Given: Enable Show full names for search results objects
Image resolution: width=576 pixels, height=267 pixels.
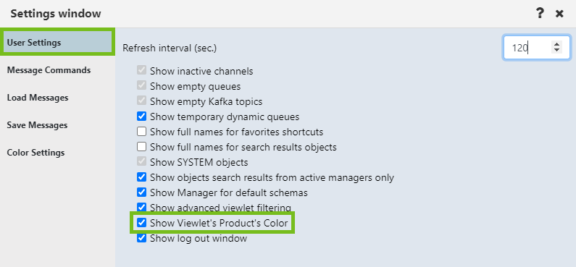Looking at the screenshot, I should coord(141,147).
